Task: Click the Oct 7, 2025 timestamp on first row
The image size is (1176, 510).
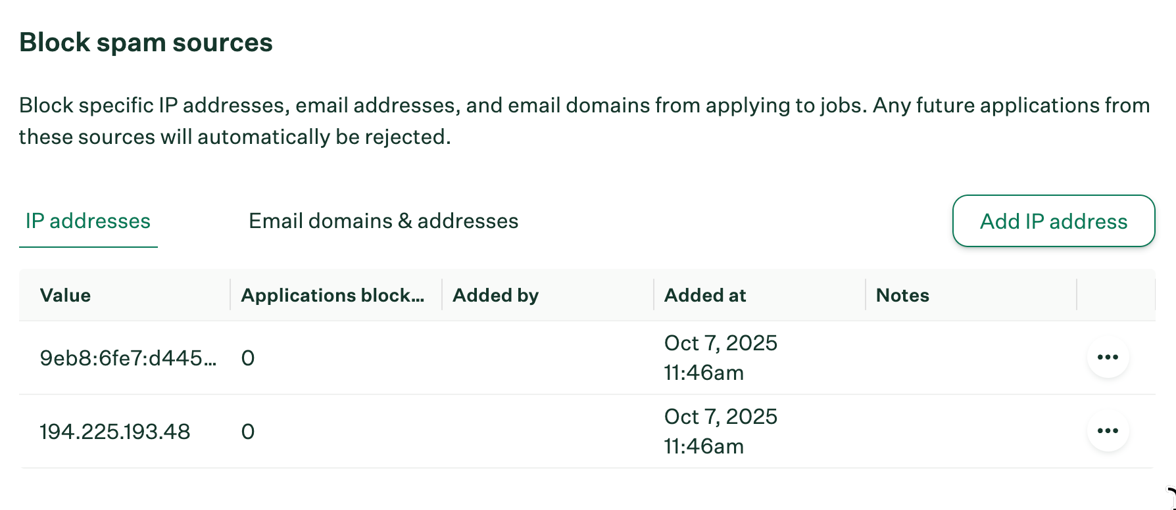Action: point(720,342)
